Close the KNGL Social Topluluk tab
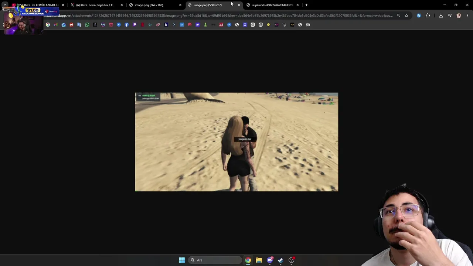 122,5
